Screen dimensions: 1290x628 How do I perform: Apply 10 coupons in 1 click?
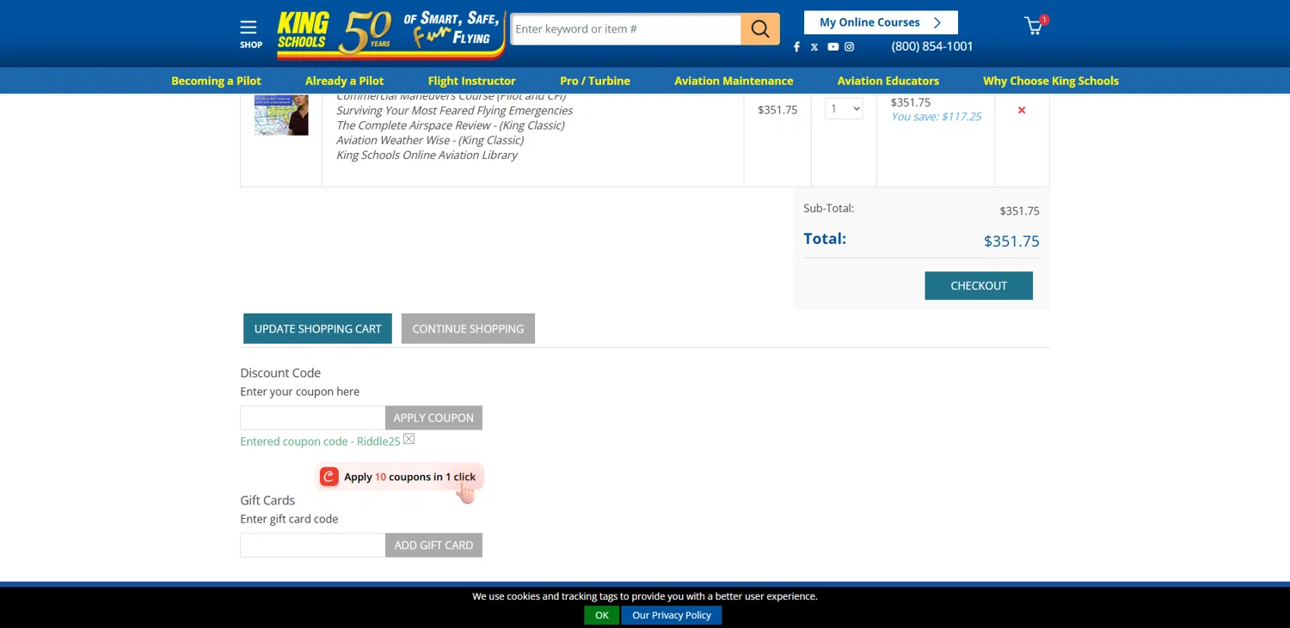pyautogui.click(x=401, y=477)
